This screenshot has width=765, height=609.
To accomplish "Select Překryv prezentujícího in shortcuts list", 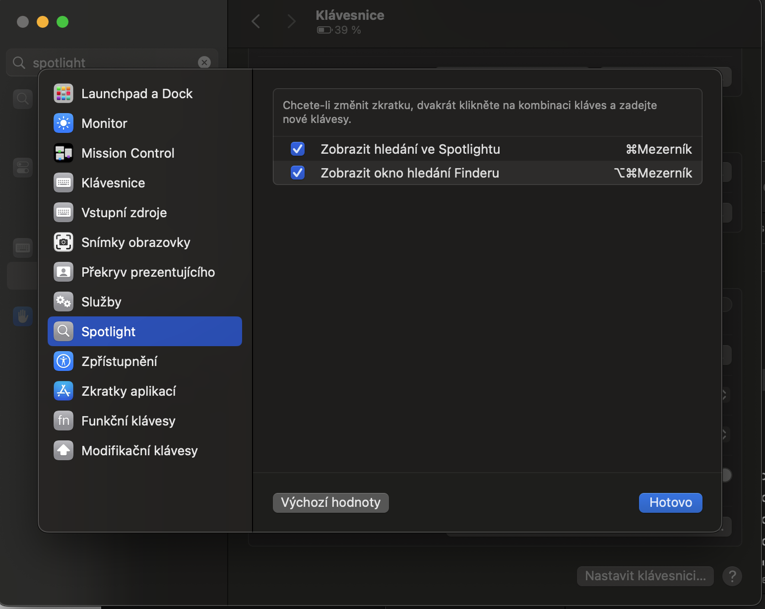I will tap(145, 272).
